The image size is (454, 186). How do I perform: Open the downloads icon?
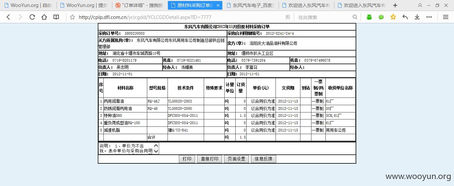pyautogui.click(x=417, y=17)
